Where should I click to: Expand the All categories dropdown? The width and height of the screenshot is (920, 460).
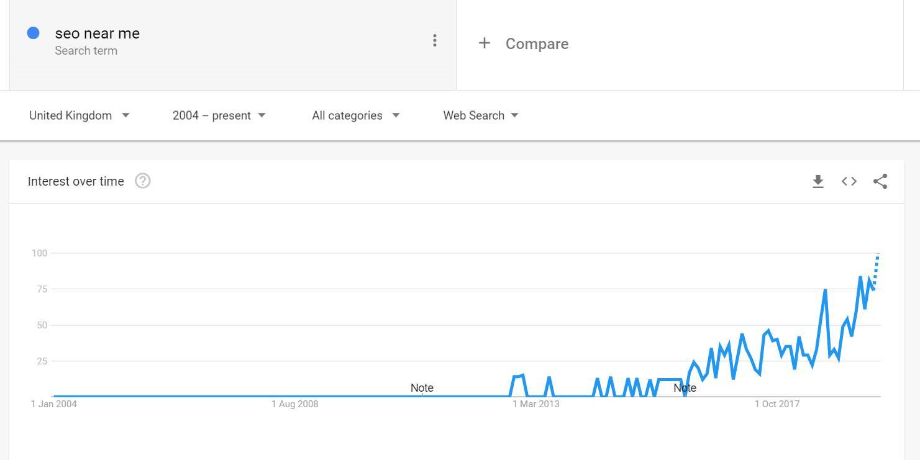coord(355,115)
